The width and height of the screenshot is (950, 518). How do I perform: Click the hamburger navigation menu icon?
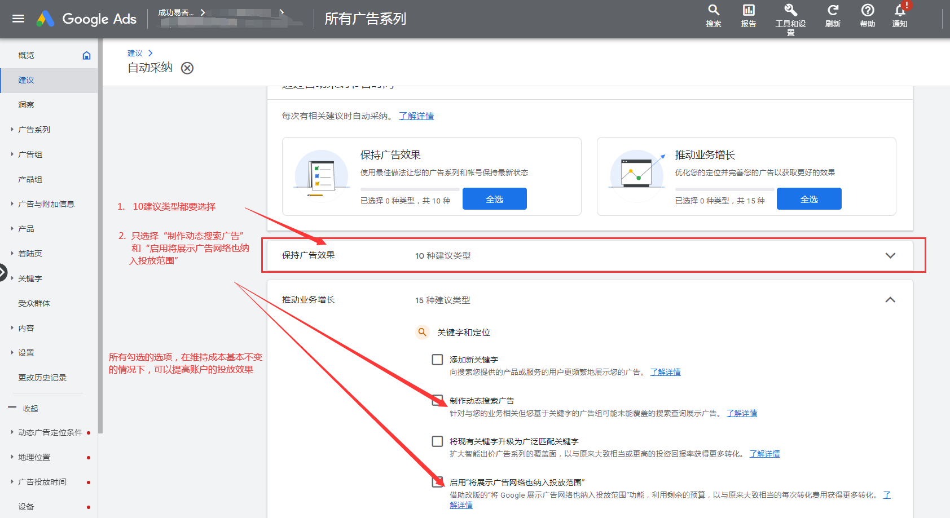coord(18,18)
